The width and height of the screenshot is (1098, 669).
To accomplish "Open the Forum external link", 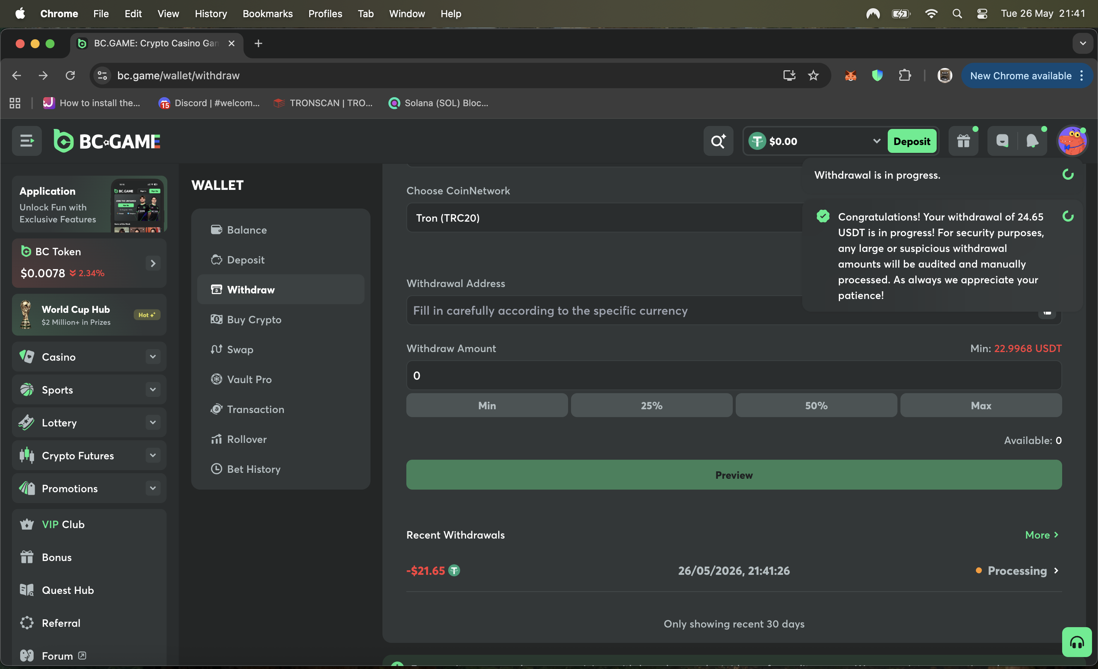I will pos(89,655).
